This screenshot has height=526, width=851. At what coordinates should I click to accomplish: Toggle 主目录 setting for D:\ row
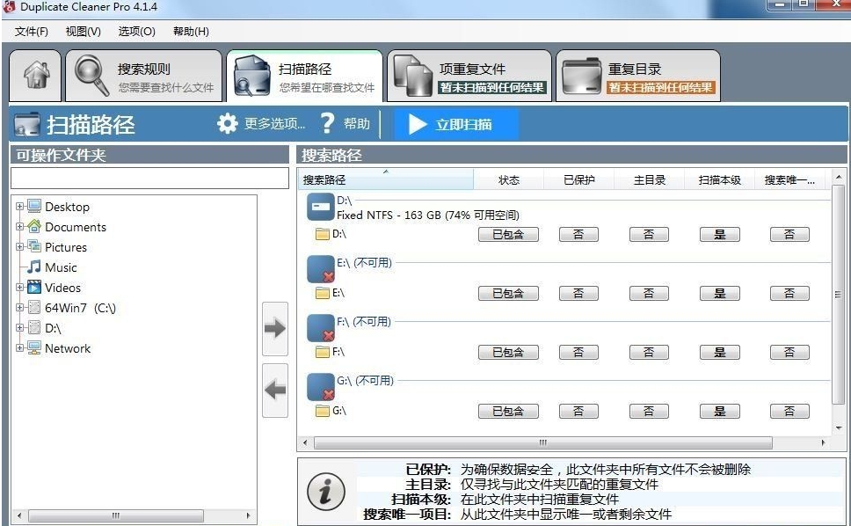(x=649, y=235)
